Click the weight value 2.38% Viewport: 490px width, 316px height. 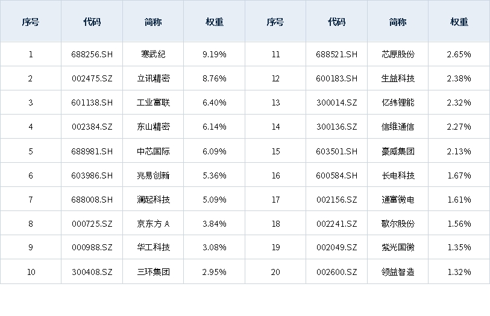(x=459, y=78)
